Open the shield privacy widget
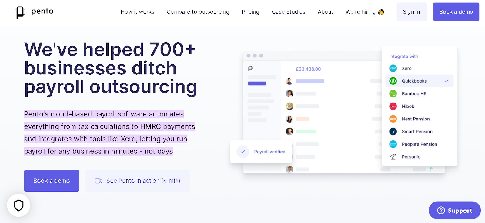The height and width of the screenshot is (223, 485). click(18, 205)
